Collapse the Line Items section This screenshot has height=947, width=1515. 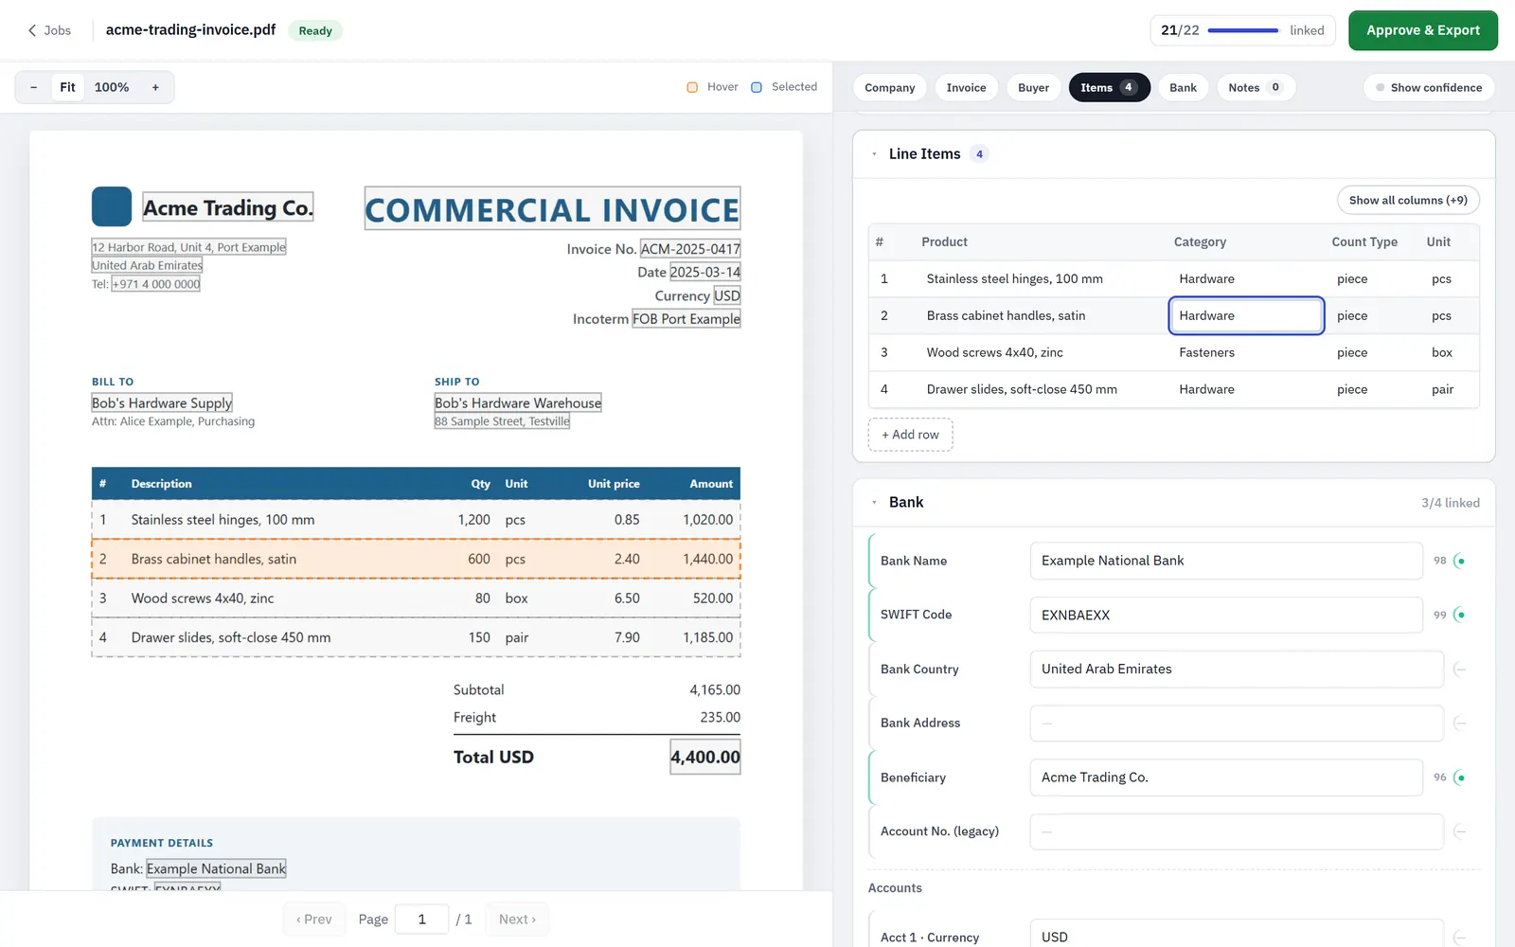[874, 153]
